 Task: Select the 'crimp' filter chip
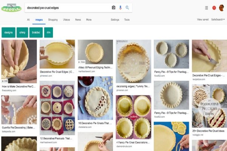coord(22,32)
